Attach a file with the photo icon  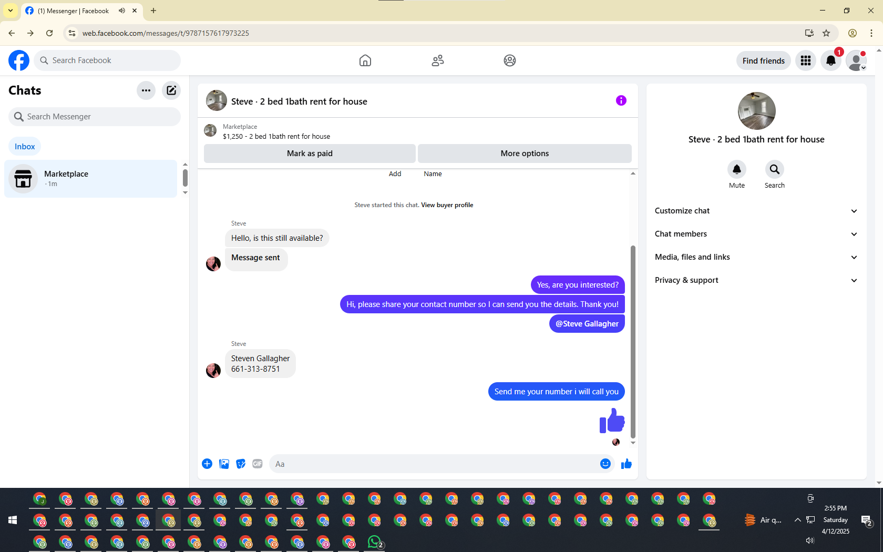[224, 464]
